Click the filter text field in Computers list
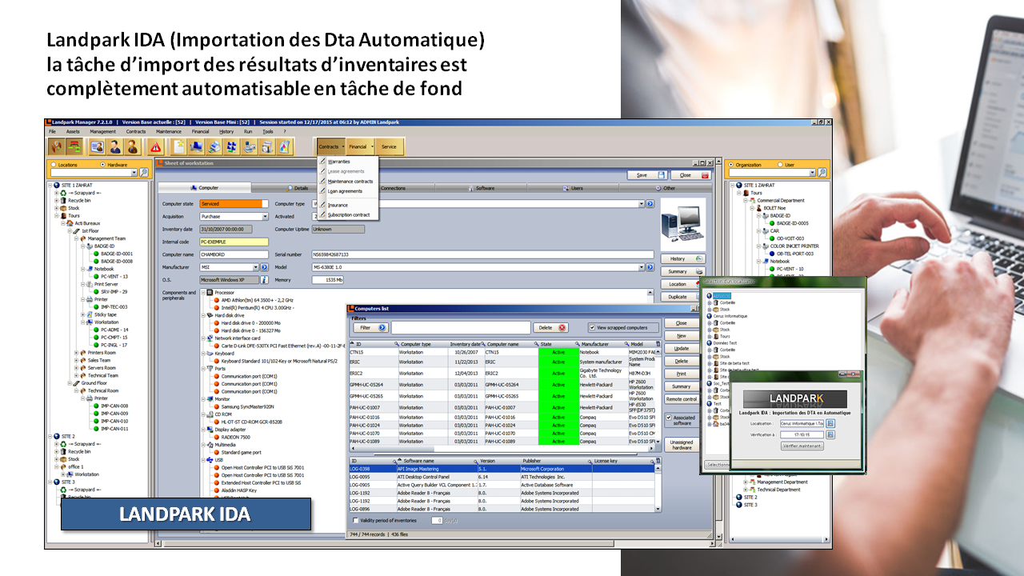 461,327
